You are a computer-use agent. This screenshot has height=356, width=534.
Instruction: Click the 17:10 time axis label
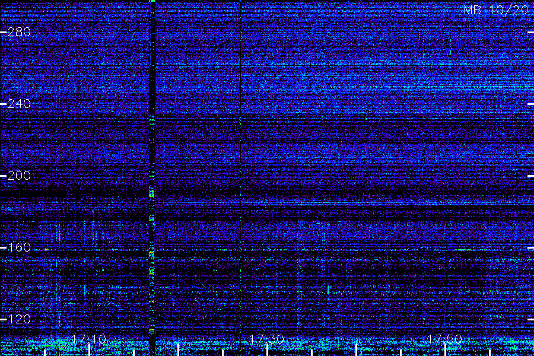pyautogui.click(x=89, y=339)
